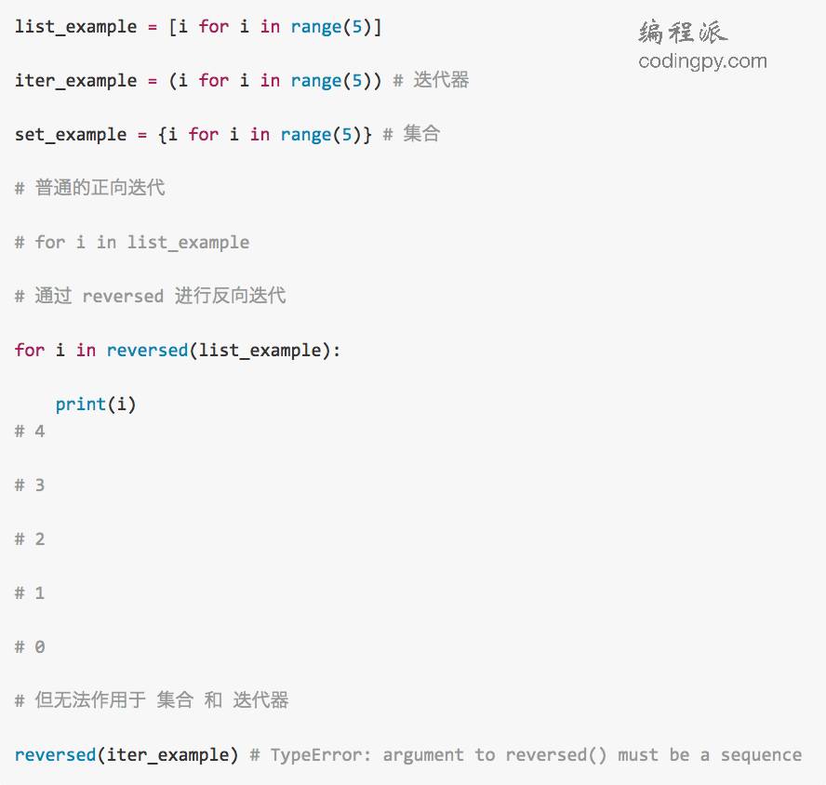The image size is (826, 785).
Task: Click iter_example at start of second line
Action: [x=76, y=81]
